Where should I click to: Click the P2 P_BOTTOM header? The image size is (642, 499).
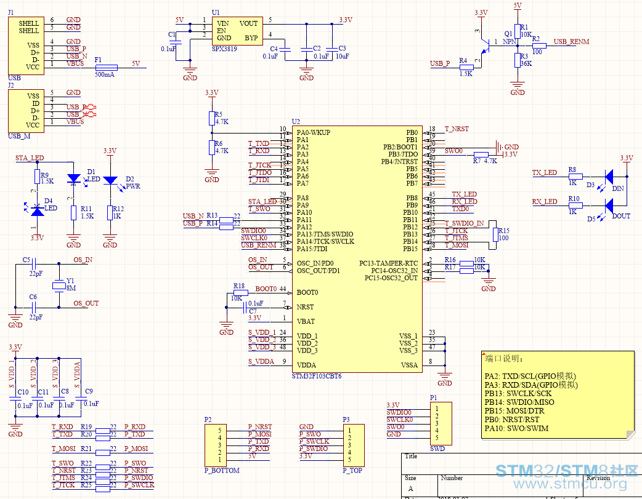(216, 445)
